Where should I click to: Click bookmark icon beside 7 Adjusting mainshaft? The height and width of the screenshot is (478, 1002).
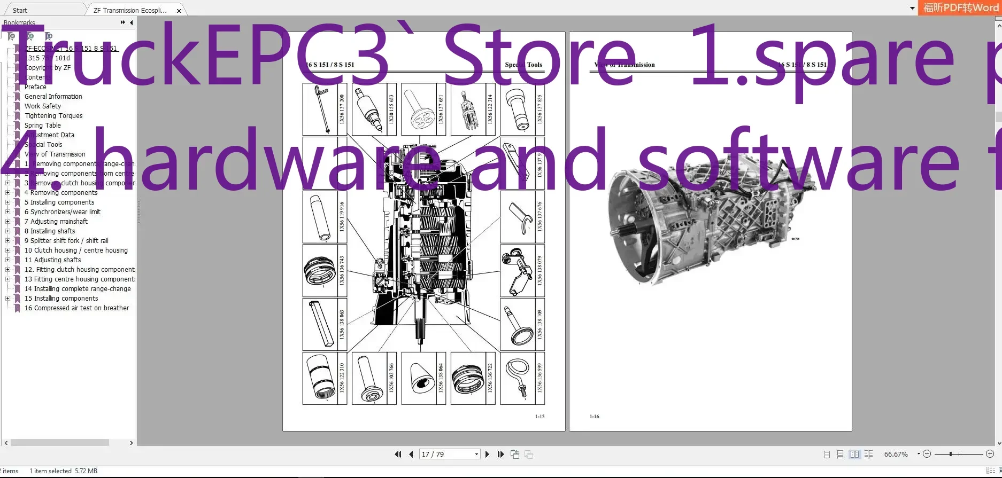click(x=17, y=222)
